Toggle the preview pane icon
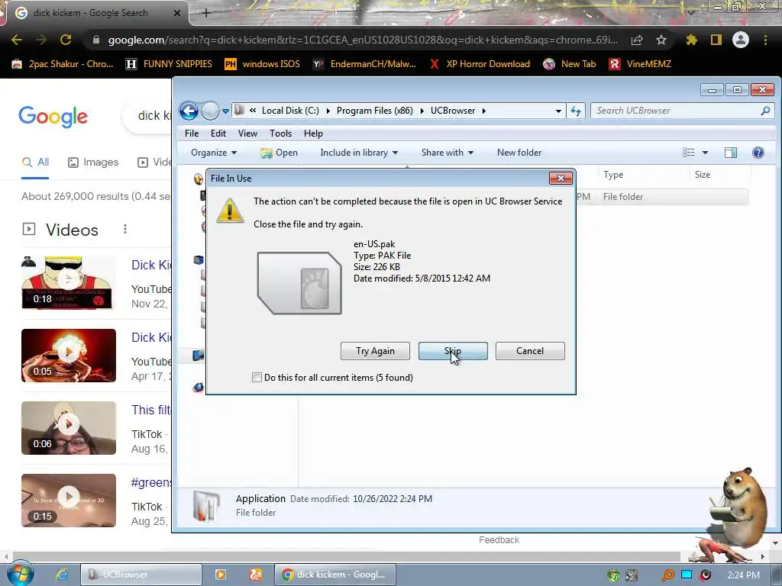The image size is (782, 586). (x=731, y=153)
